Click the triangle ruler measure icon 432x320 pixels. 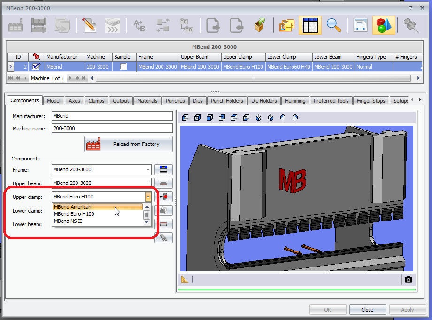coord(185,280)
